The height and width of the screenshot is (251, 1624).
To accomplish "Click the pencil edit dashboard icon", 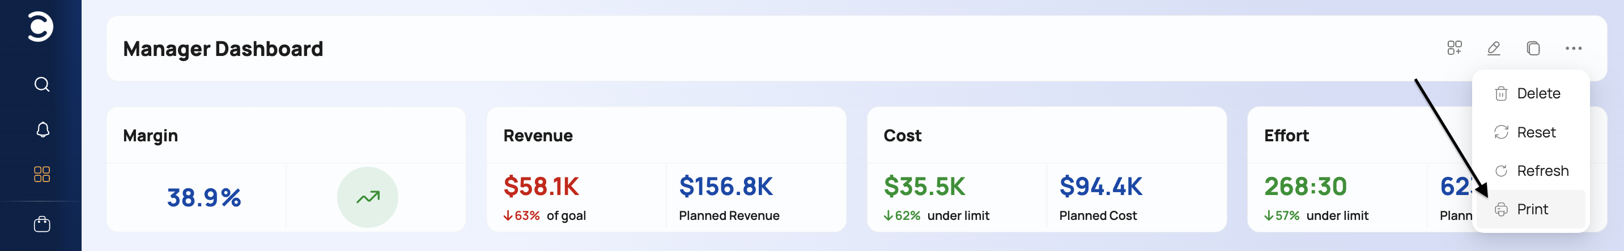I will click(1494, 48).
